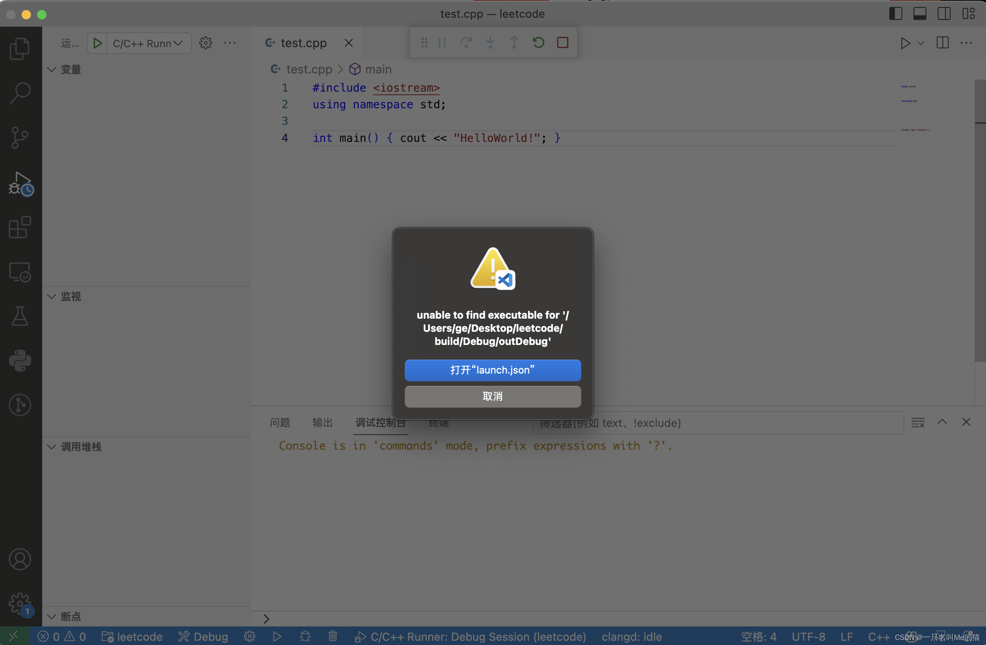The height and width of the screenshot is (645, 986).
Task: Step out using the debug toolbar
Action: 514,42
